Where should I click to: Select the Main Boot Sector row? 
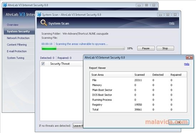tap(139, 90)
